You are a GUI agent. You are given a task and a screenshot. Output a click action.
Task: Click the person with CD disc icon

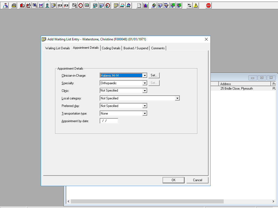pos(154,5)
